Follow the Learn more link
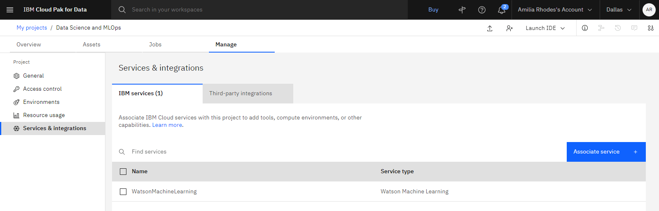Screen dimensions: 659x211 (x=167, y=125)
